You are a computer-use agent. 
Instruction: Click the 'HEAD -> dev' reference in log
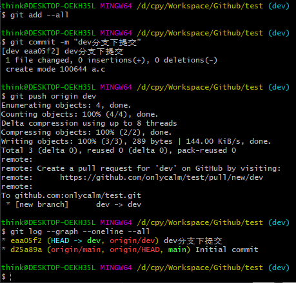75,240
